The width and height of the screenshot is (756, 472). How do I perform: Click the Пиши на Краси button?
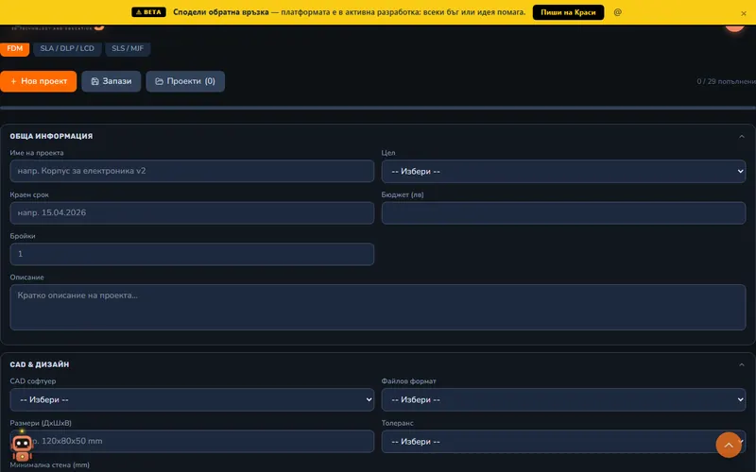click(x=568, y=12)
